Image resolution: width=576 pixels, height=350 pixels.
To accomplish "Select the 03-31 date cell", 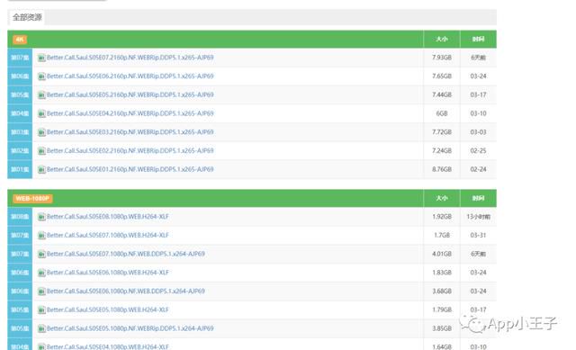I will click(x=478, y=235).
